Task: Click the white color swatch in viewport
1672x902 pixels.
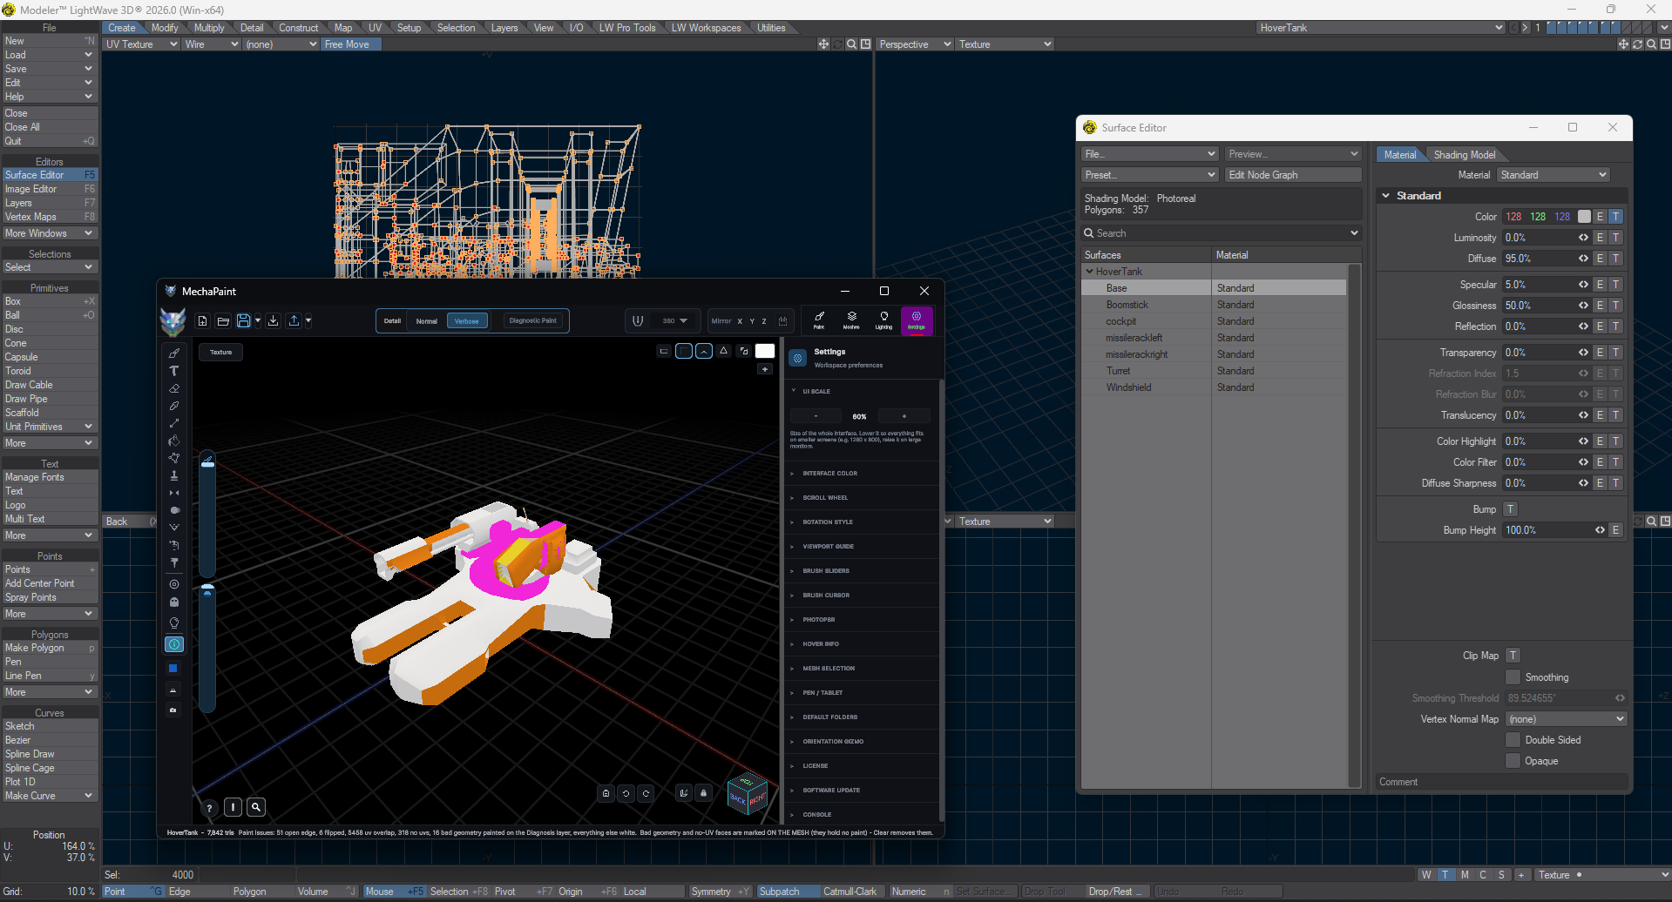Action: 765,351
